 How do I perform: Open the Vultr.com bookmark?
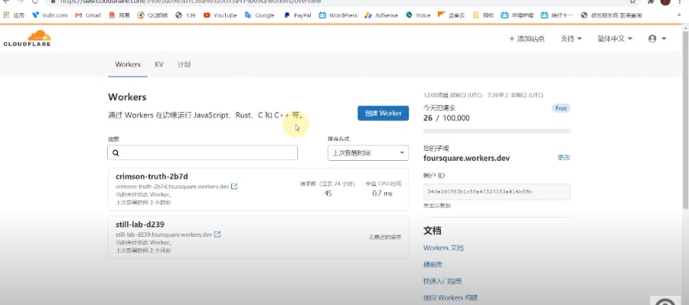pos(50,15)
